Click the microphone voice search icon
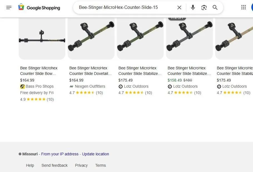This screenshot has width=253, height=172. (x=193, y=7)
